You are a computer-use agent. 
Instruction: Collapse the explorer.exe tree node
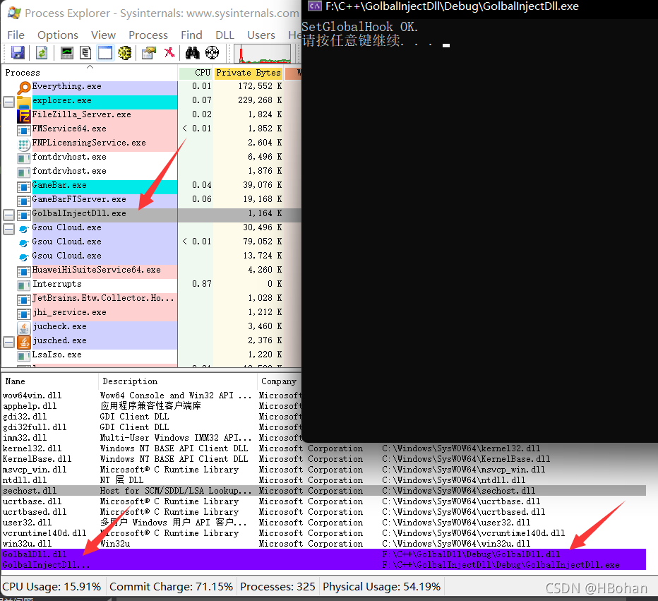click(x=8, y=102)
